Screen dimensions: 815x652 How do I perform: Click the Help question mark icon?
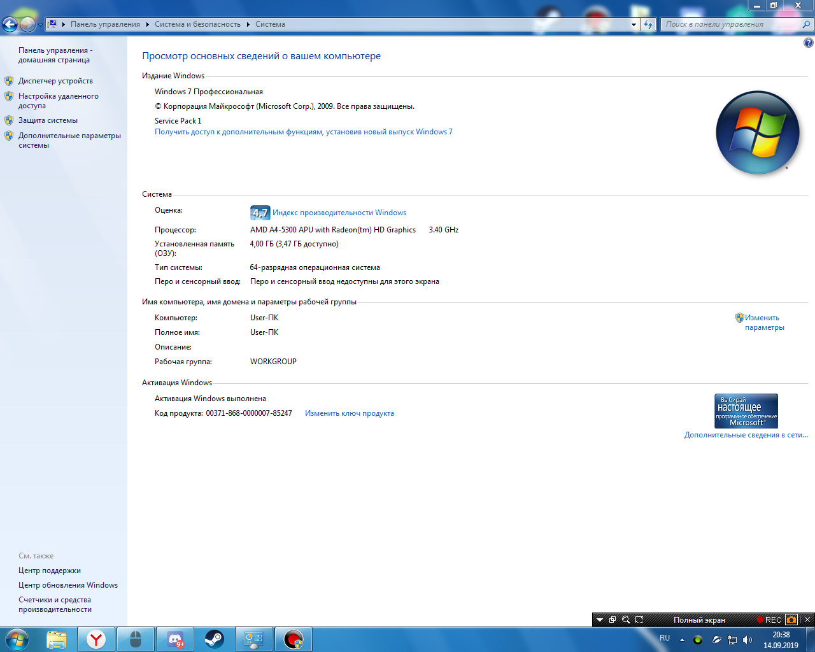point(809,43)
